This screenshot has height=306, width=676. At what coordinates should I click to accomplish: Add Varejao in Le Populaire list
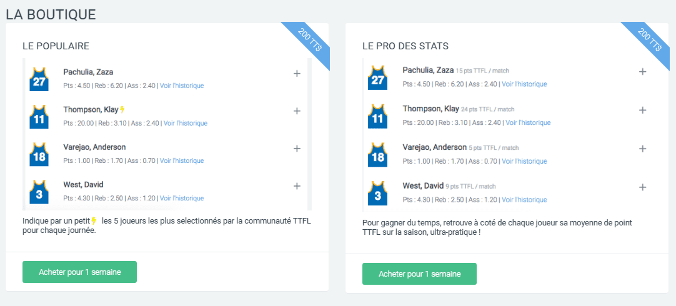coord(297,149)
